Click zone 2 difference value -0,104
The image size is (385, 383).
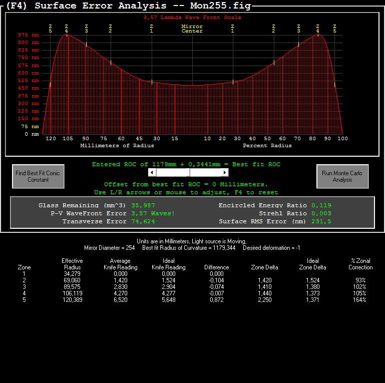point(216,280)
